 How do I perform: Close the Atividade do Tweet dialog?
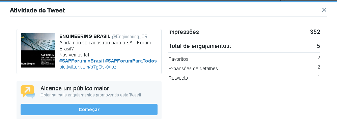(x=324, y=10)
